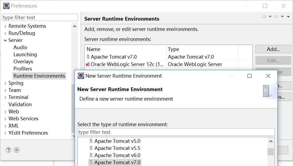Close the New Server Runtime Environment dialog
Viewport: 293px width, 166px height.
pos(268,76)
